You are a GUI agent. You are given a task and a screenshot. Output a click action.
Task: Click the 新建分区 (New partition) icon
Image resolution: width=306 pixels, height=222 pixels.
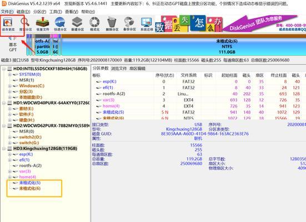[77, 24]
